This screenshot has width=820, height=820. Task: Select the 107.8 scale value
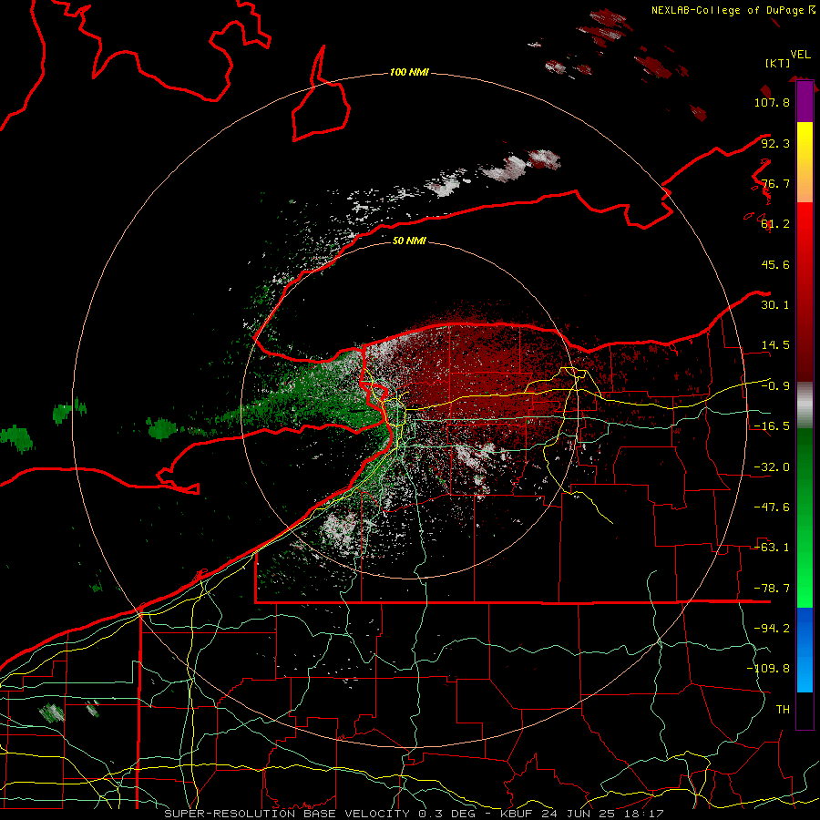click(772, 102)
